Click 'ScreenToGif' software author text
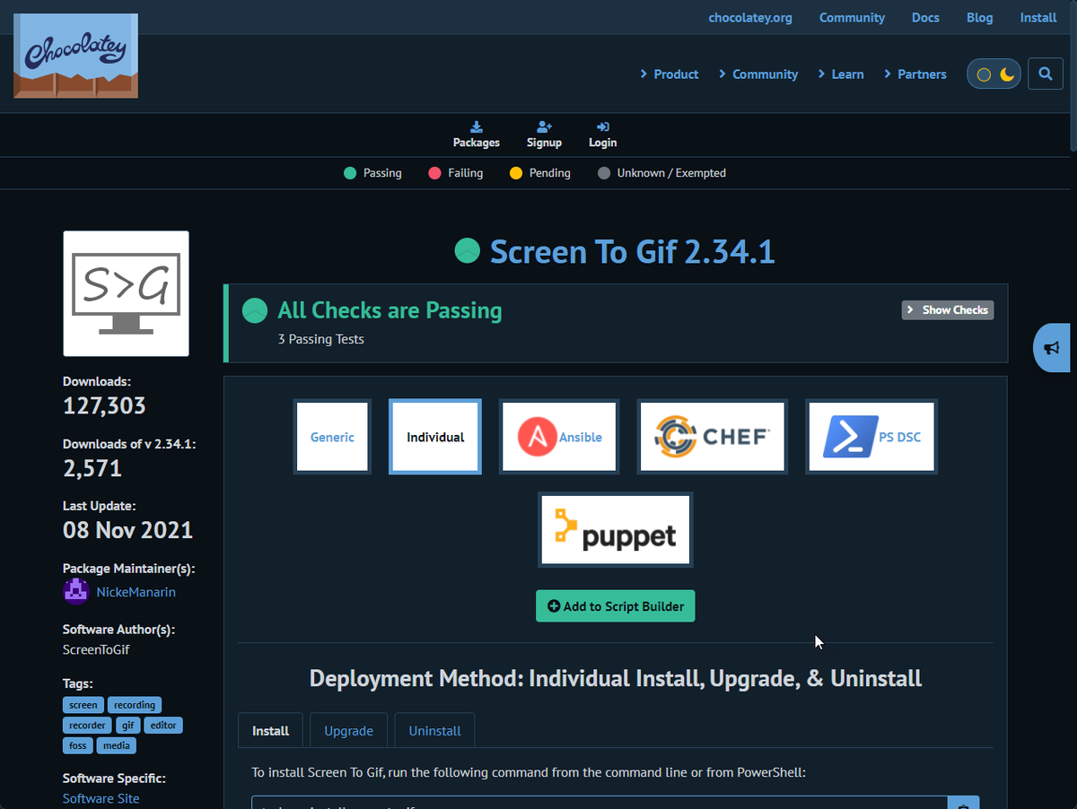The image size is (1077, 809). pos(96,649)
